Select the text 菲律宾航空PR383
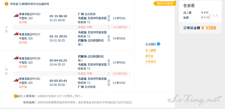Viewport: 225px width, 109px height. tap(30, 14)
